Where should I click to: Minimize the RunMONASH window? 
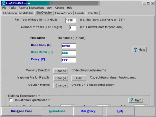144,3
